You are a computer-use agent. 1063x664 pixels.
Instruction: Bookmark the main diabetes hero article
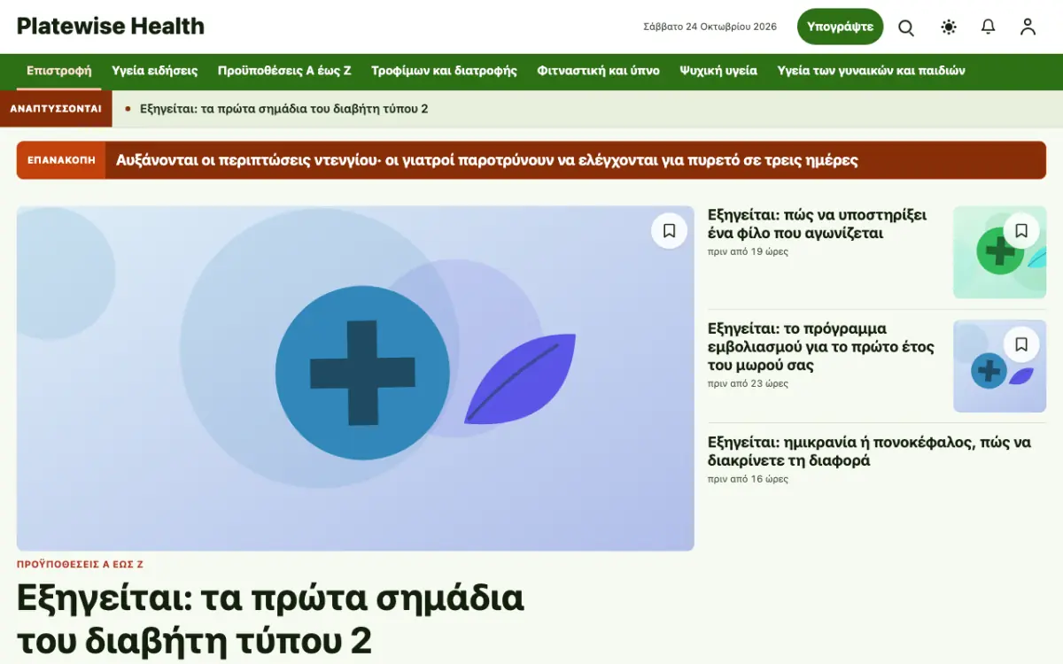point(670,230)
